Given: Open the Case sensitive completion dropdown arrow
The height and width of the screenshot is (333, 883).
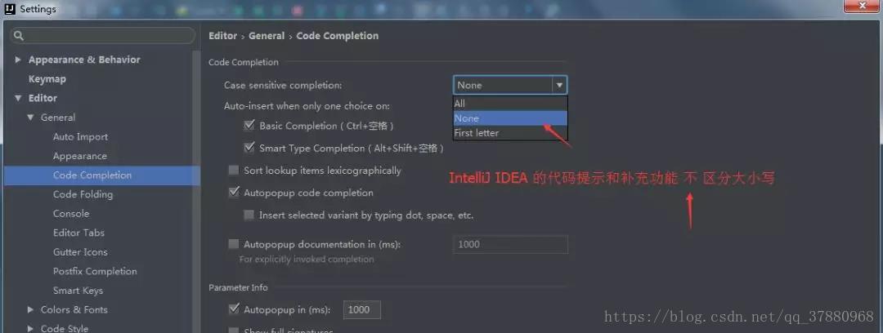Looking at the screenshot, I should 559,85.
